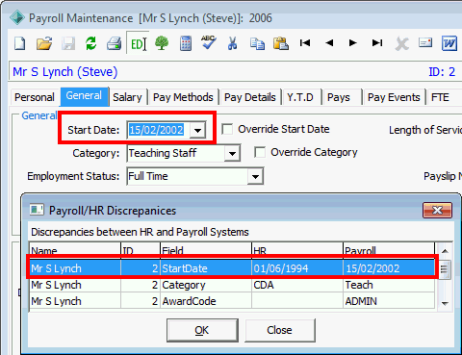Copy using the two pages icon

coord(257,43)
